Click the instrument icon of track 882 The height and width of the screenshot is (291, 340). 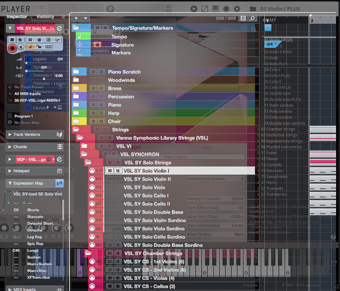coord(92,245)
